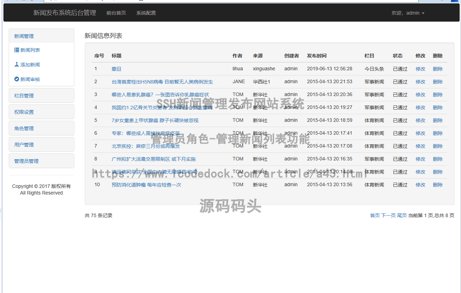
Task: Open the H5N8 virus news article
Action: pyautogui.click(x=162, y=82)
